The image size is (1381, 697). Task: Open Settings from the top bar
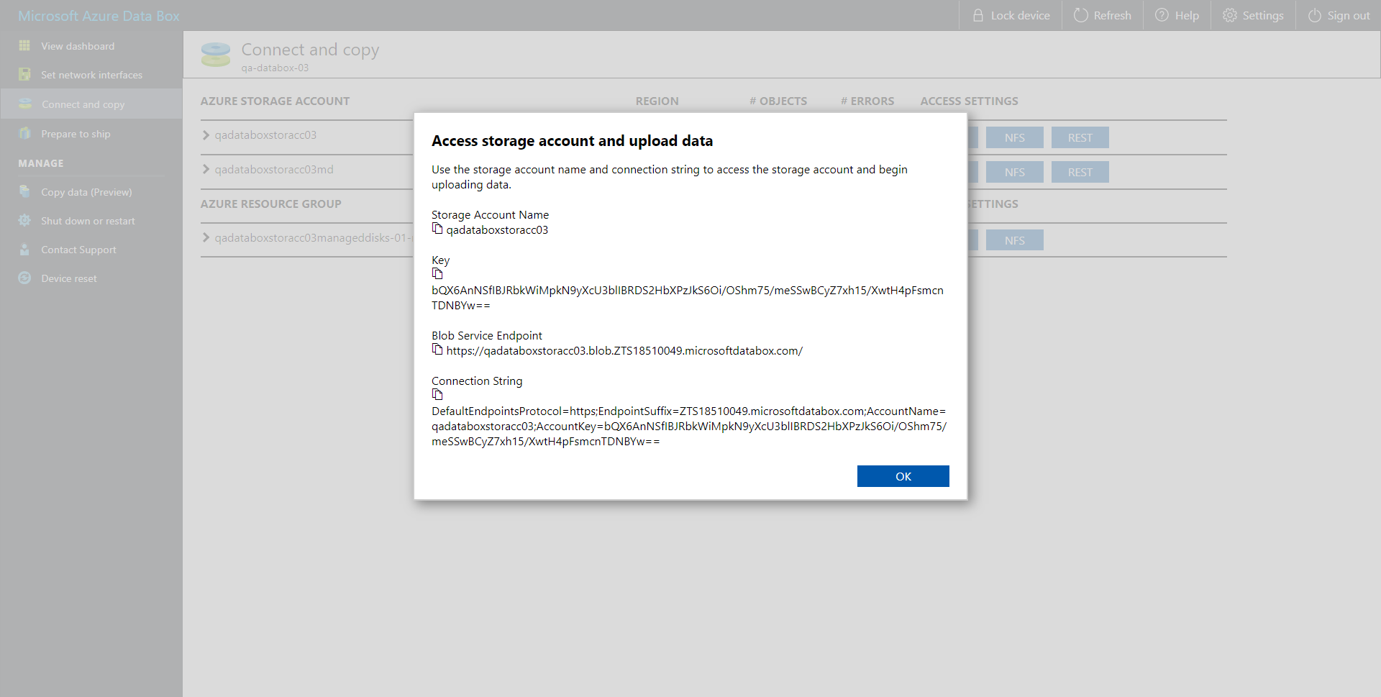pos(1252,14)
